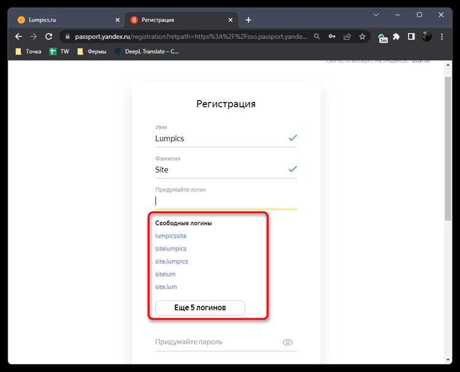The width and height of the screenshot is (460, 372).
Task: Open the Extensions puzzle icon
Action: pyautogui.click(x=396, y=36)
